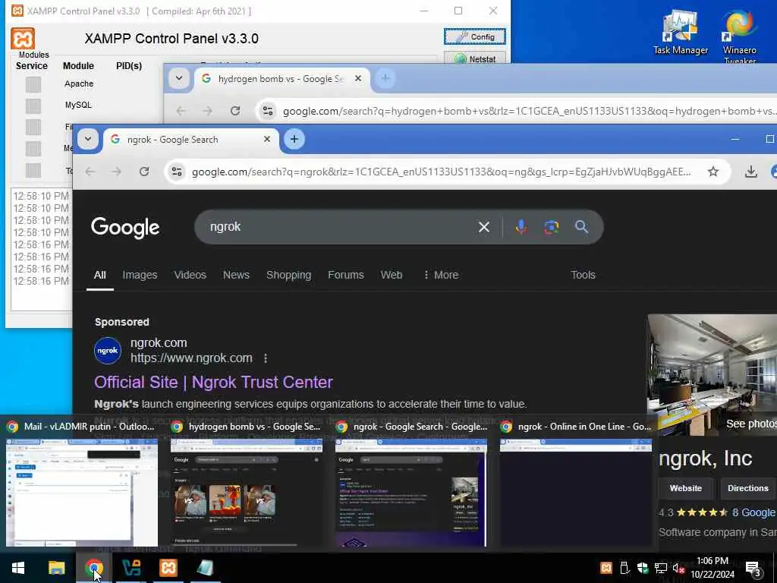Click hydrogen bomb window address bar URL

click(x=528, y=111)
